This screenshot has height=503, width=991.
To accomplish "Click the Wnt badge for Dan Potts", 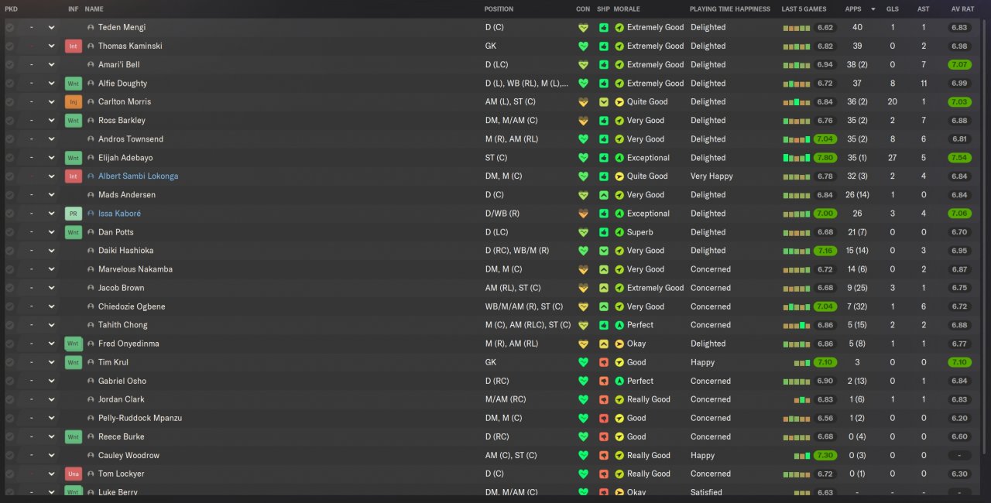I will [74, 232].
